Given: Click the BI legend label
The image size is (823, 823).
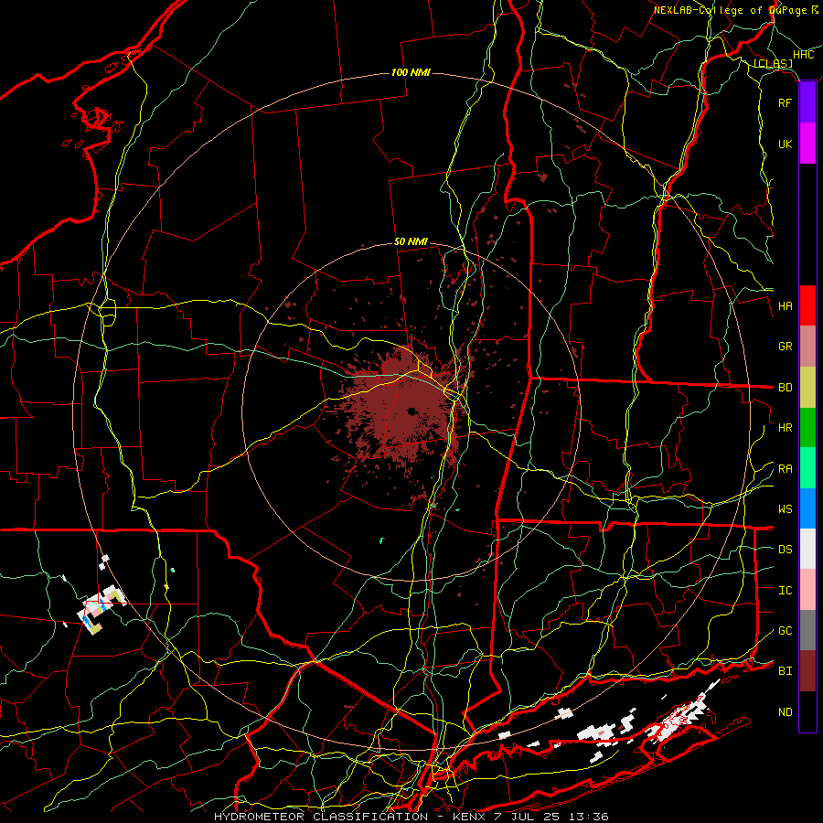Looking at the screenshot, I should pyautogui.click(x=785, y=671).
